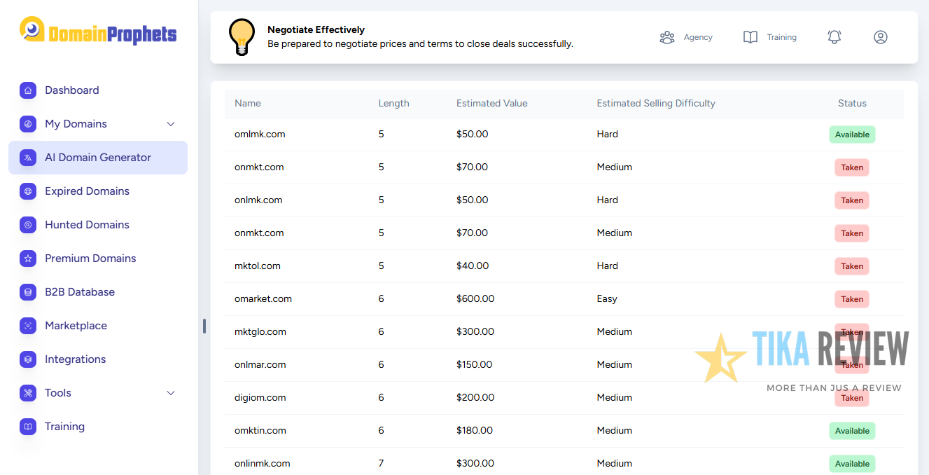Image resolution: width=929 pixels, height=475 pixels.
Task: Click the Marketplace compass icon
Action: click(27, 326)
